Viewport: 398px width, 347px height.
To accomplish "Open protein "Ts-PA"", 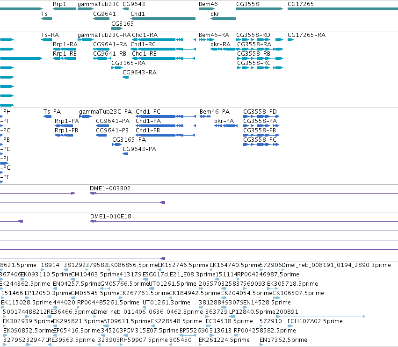I will [x=52, y=112].
